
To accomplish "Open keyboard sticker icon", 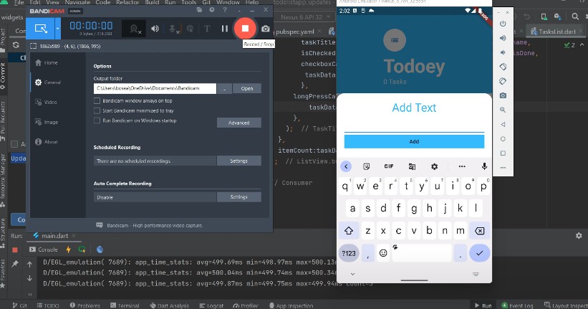I will click(x=367, y=166).
